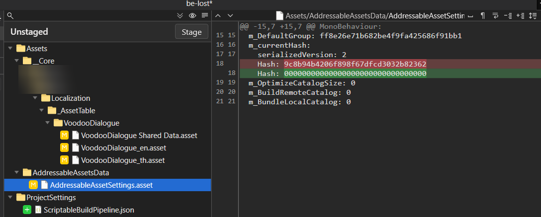541x217 pixels.
Task: Go to previous change with up arrow
Action: coord(217,15)
